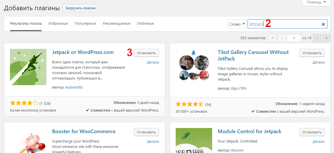Click the Jetpack star rating
The image size is (334, 153).
[x=24, y=103]
